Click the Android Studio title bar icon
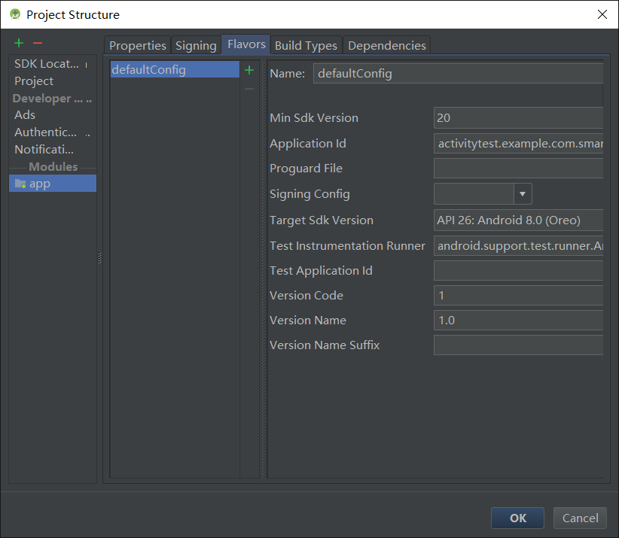The image size is (619, 538). coord(14,14)
